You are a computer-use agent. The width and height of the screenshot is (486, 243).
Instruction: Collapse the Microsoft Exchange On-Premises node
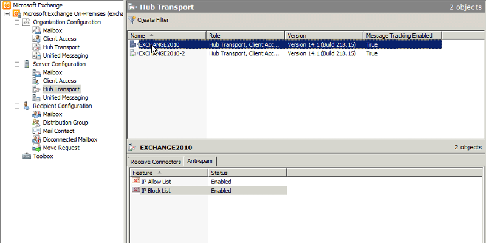click(x=7, y=14)
